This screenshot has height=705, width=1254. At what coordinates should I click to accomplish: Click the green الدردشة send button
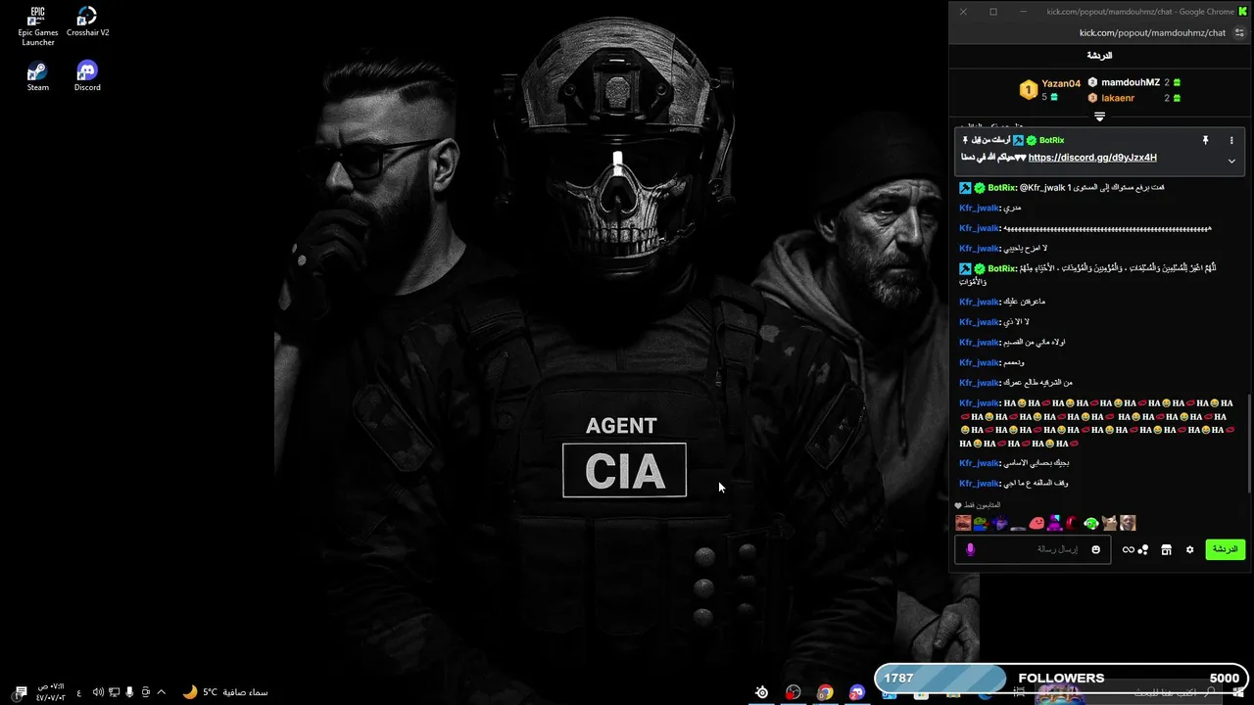[x=1226, y=549]
